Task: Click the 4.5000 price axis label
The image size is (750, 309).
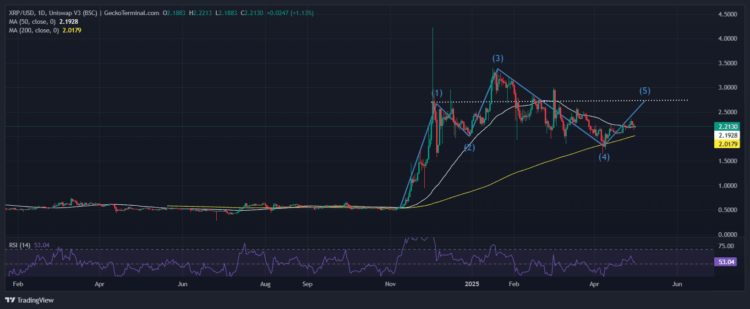Action: pos(728,14)
